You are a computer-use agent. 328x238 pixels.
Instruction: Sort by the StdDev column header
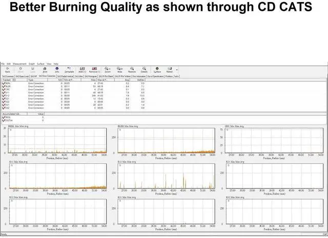(137, 80)
